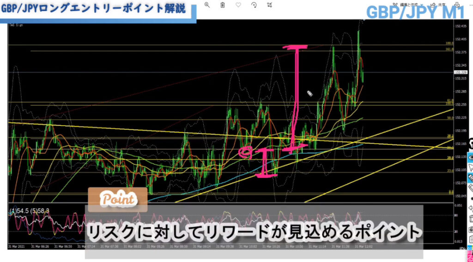473x262 pixels.
Task: Click the 152.165 price axis label
Action: [x=461, y=144]
